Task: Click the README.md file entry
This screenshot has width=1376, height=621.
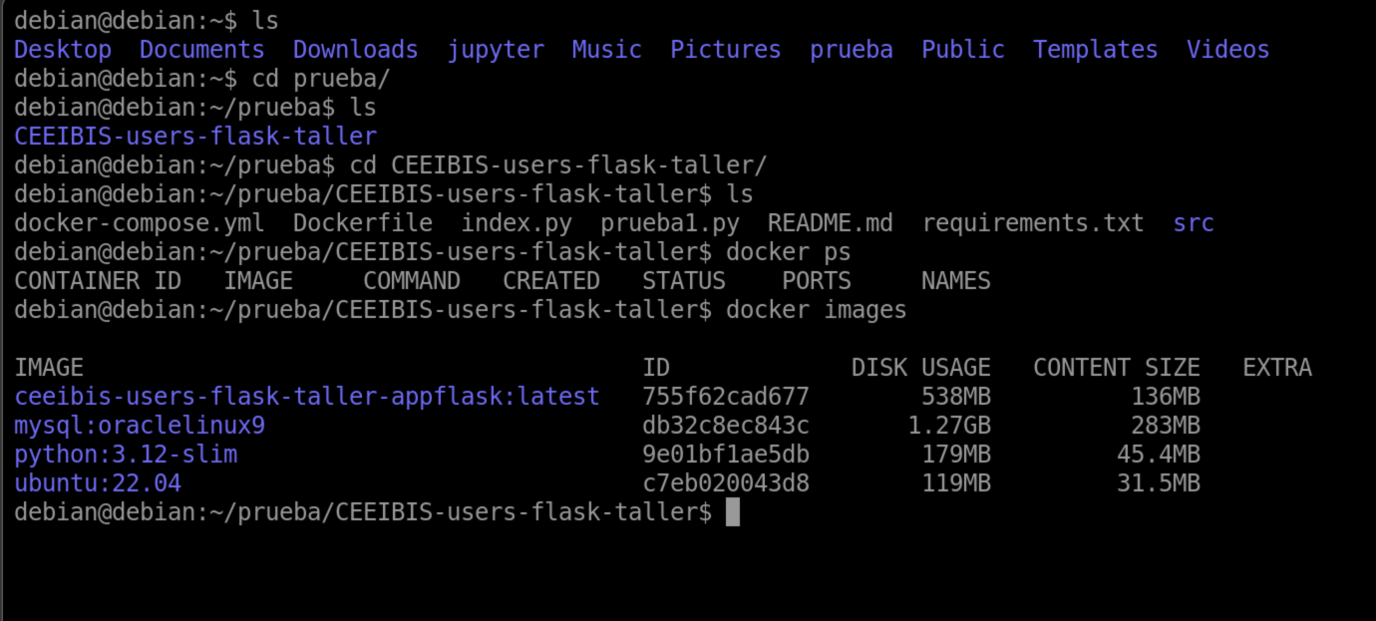Action: pos(831,223)
